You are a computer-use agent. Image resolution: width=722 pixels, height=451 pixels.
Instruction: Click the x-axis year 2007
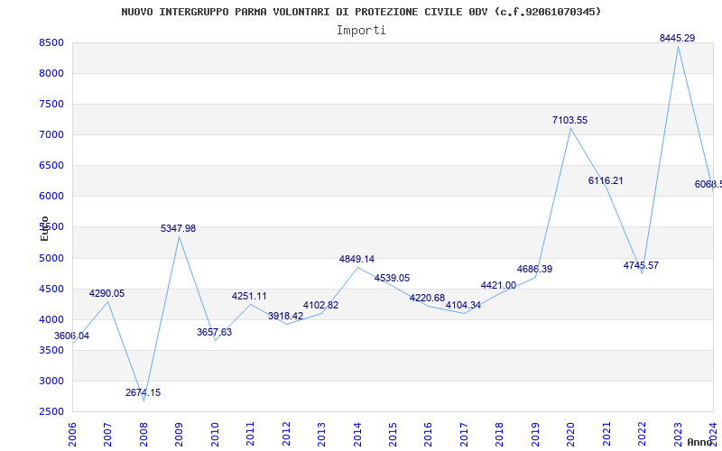(107, 434)
